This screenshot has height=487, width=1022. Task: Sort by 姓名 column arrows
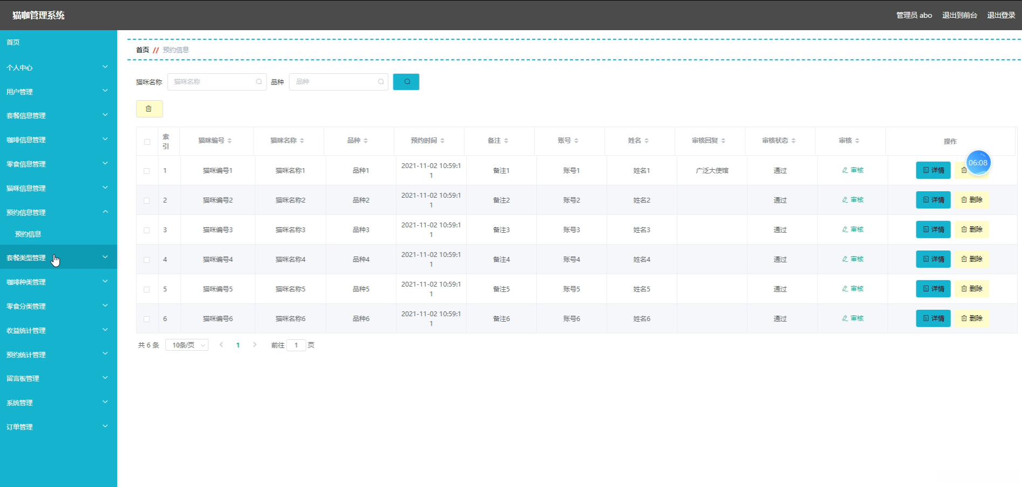click(x=646, y=141)
